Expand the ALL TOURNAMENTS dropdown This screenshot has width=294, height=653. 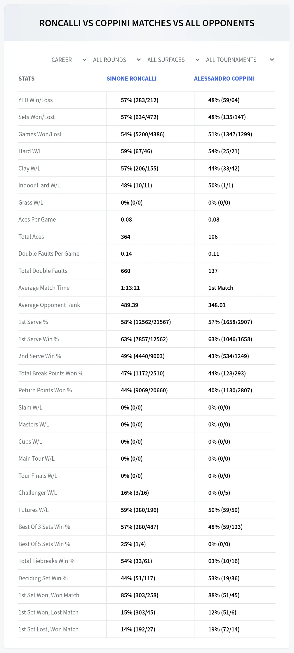[240, 60]
